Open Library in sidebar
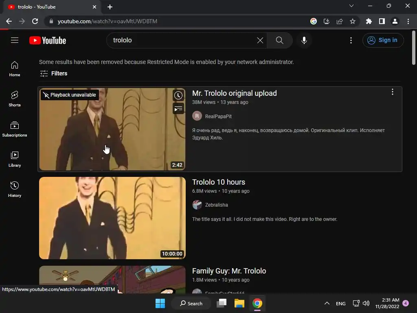The image size is (417, 313). tap(15, 159)
